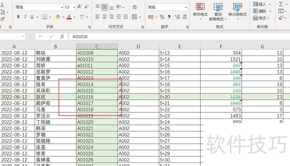Click the formula bar showing A01016
Viewport: 290px width, 166px height.
179,37
